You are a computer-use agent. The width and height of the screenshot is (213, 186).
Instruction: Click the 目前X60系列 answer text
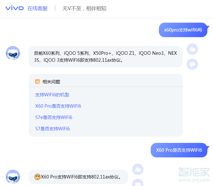tap(105, 57)
